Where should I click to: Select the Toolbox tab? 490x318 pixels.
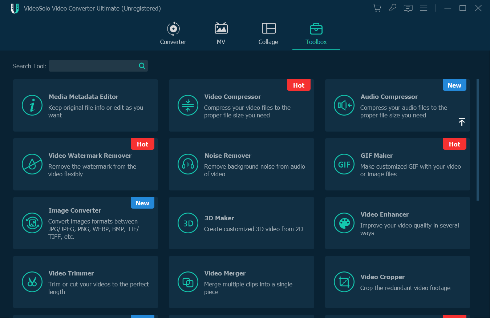[316, 33]
